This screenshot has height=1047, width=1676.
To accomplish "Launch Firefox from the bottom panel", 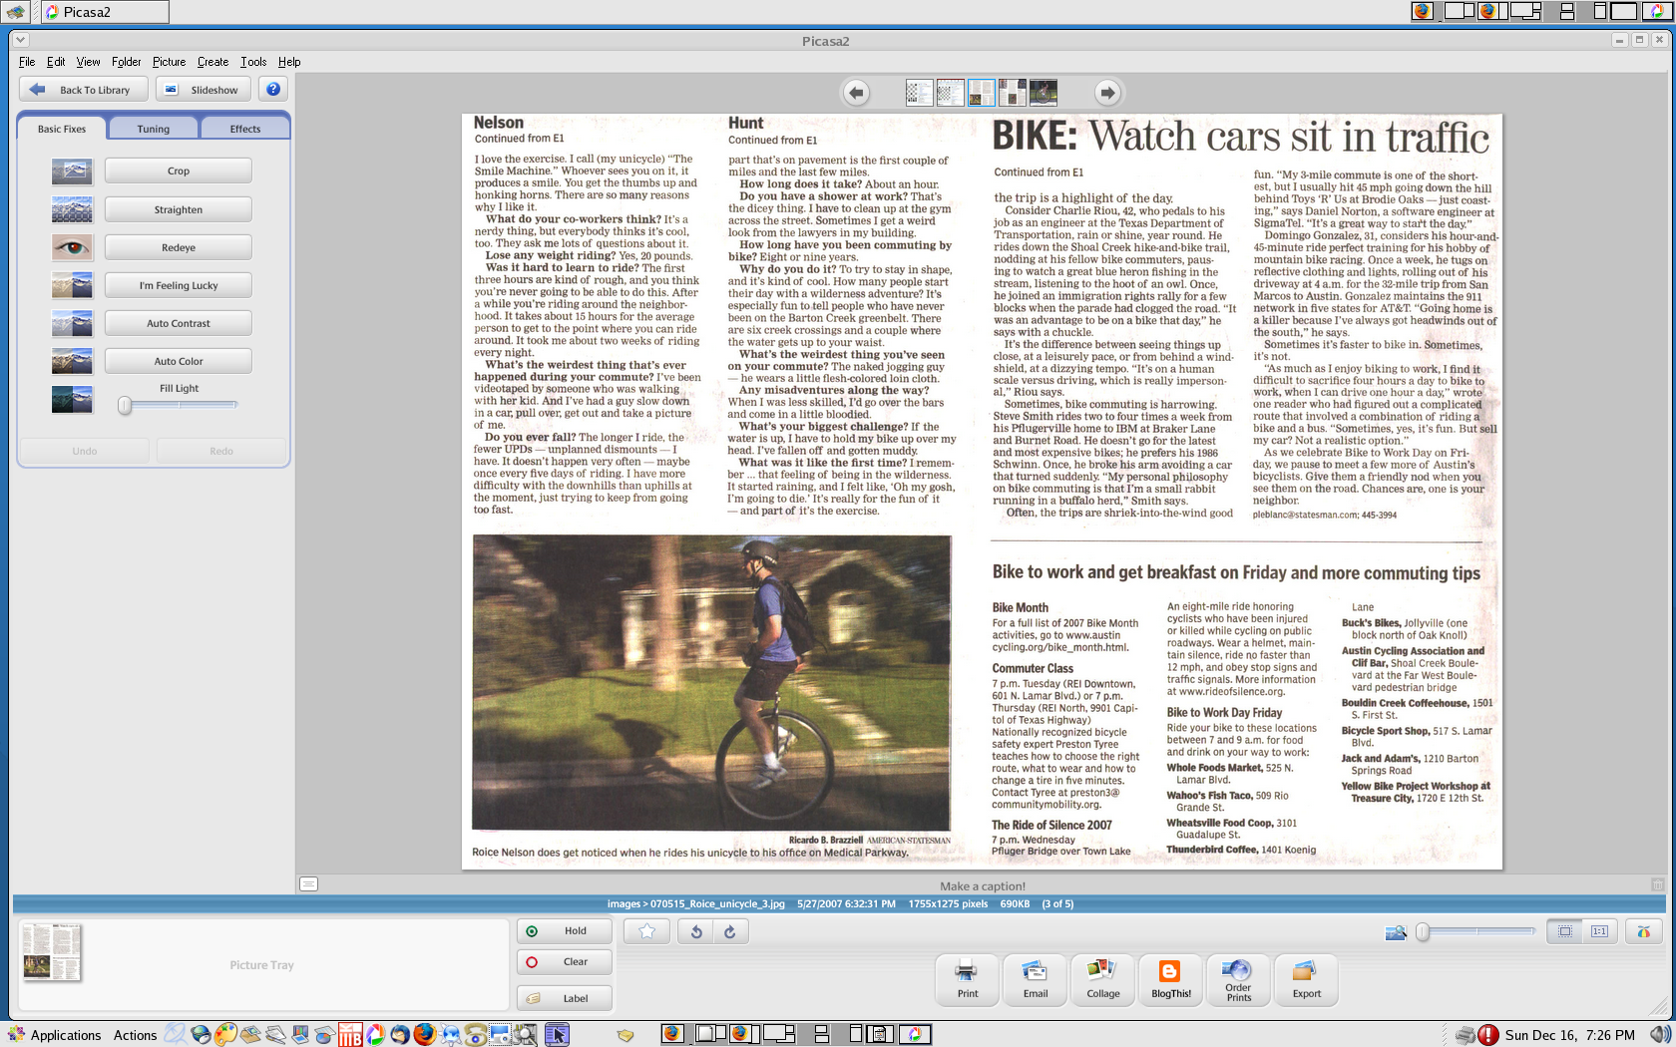I will pyautogui.click(x=425, y=1034).
